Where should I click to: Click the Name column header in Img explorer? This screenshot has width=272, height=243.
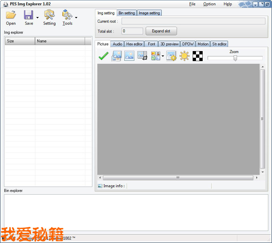point(60,41)
